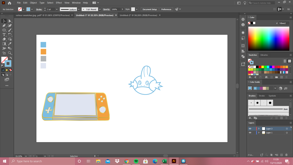
Task: Click Layer 2 target circle
Action: [x=287, y=129]
